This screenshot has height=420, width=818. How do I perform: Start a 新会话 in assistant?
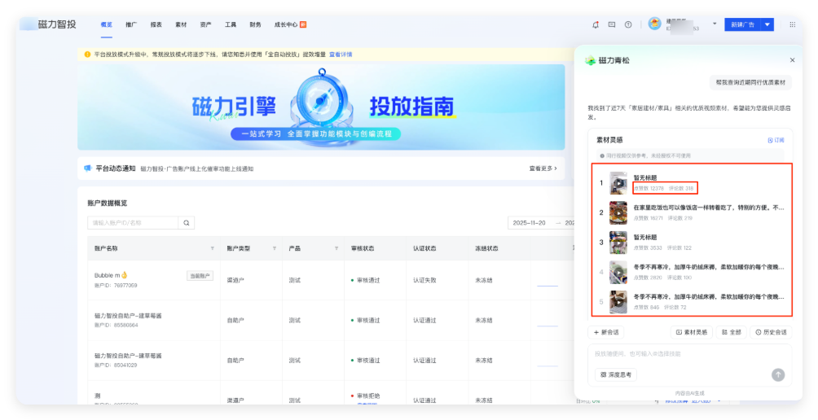606,332
